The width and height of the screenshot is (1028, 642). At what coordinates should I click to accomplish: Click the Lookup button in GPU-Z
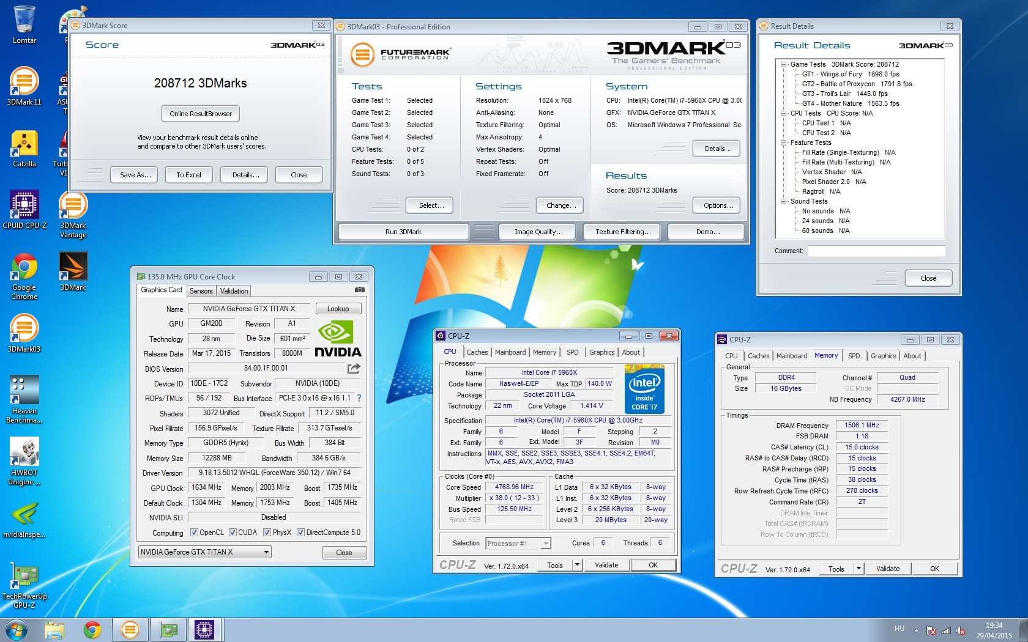pyautogui.click(x=338, y=309)
